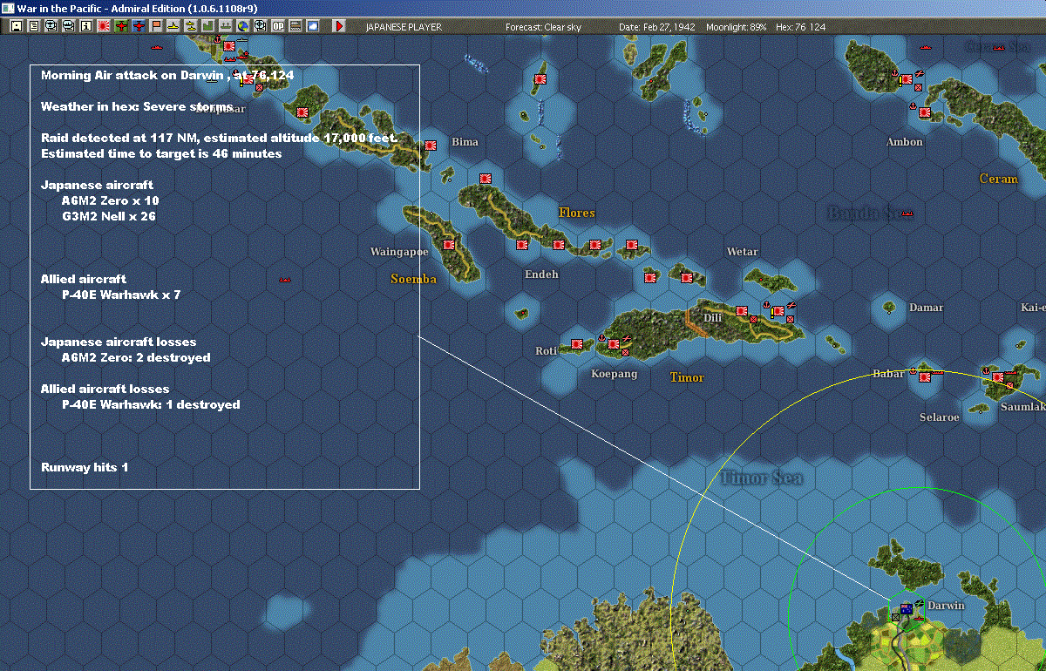This screenshot has width=1046, height=671.
Task: Click the Timor island label
Action: 687,377
